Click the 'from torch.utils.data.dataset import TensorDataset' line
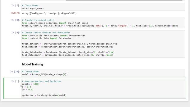 tap(54, 36)
